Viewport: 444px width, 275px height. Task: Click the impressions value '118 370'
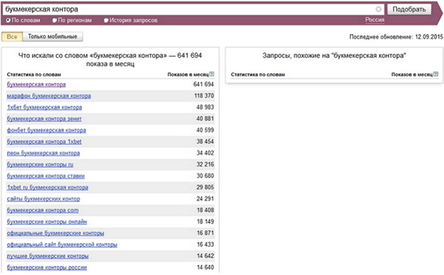coord(204,96)
